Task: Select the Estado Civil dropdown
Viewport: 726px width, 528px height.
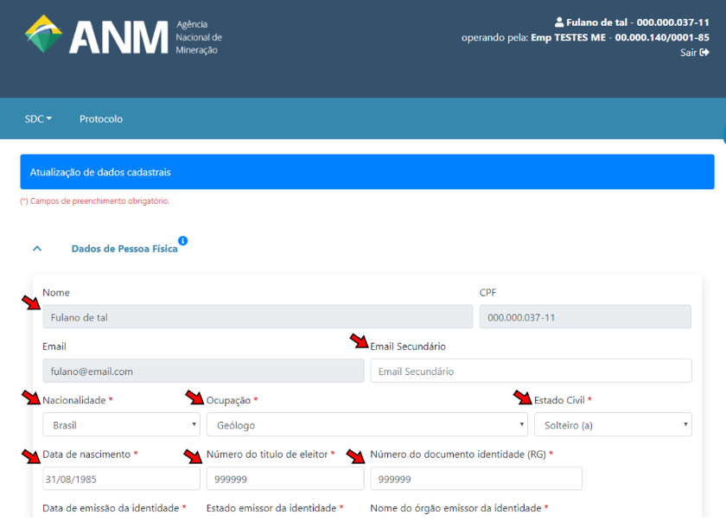Action: click(x=612, y=425)
